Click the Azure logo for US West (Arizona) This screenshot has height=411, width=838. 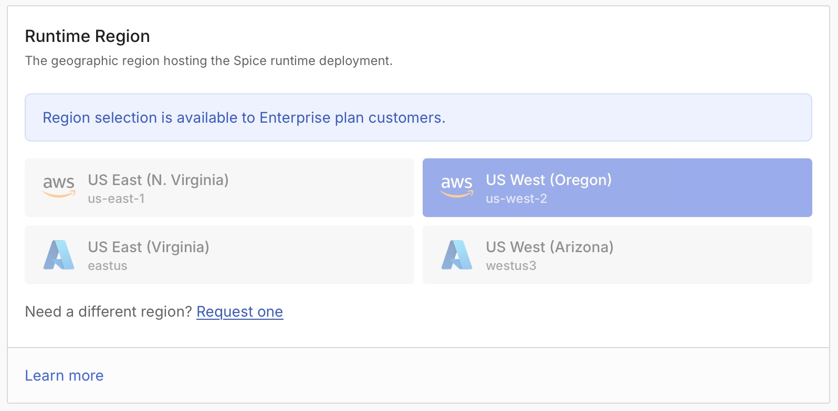tap(457, 255)
